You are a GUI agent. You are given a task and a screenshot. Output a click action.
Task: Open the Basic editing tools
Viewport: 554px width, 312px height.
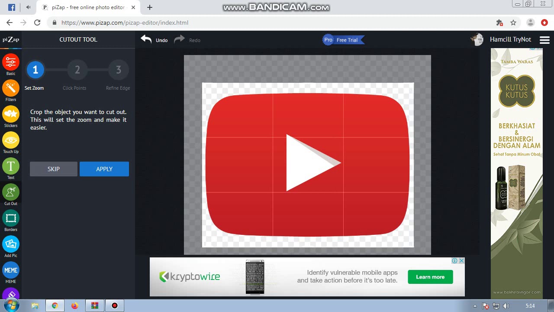pos(11,62)
